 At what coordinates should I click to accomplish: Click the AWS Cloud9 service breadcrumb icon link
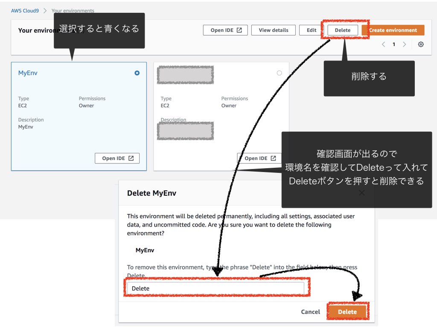click(x=25, y=10)
